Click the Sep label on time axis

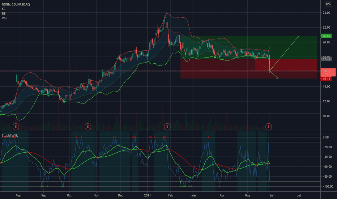tap(44, 195)
